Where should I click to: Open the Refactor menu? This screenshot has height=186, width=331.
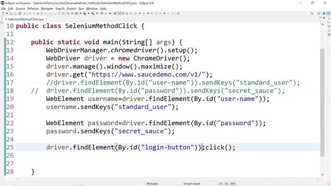coord(33,9)
